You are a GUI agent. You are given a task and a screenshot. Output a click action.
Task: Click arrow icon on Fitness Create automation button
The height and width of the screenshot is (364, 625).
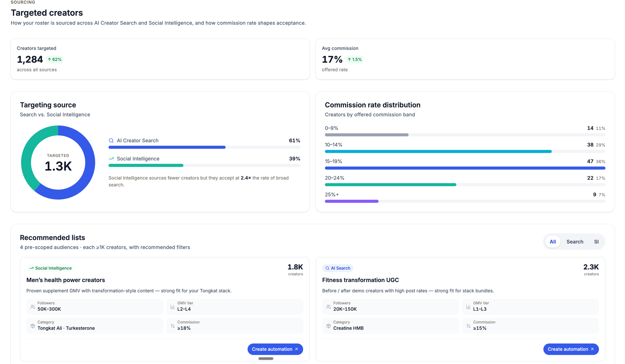click(x=592, y=349)
